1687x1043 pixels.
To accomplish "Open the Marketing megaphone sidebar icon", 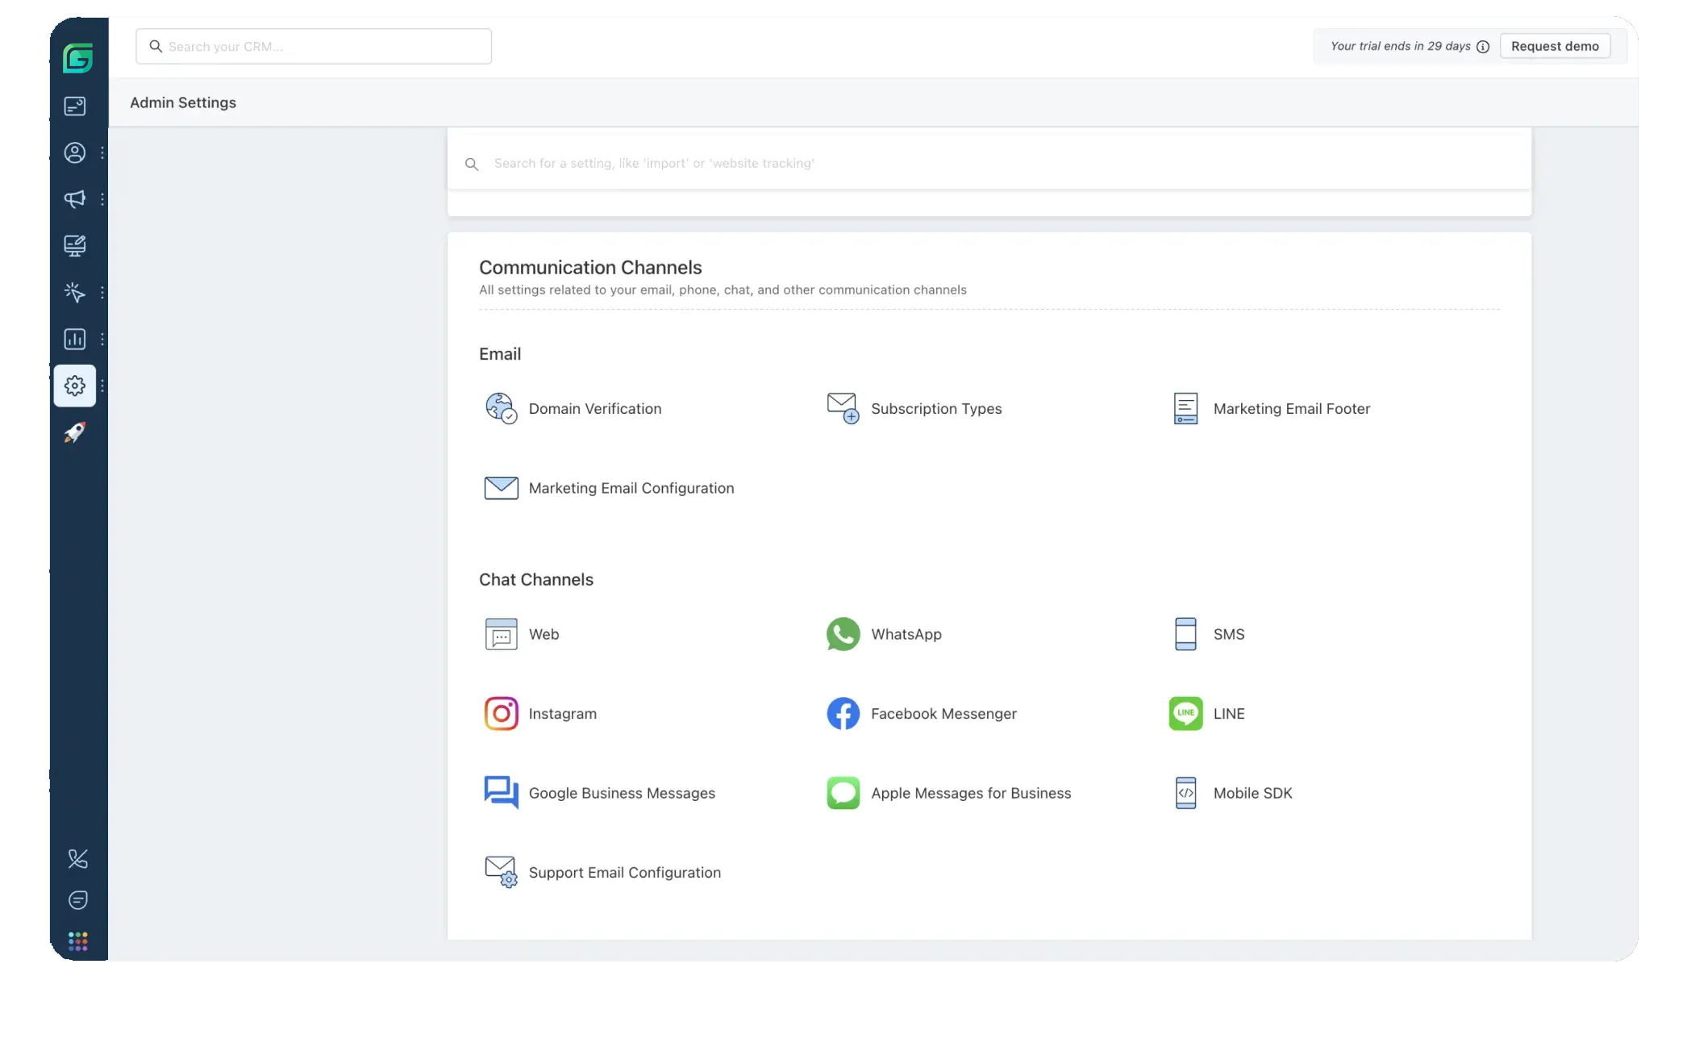I will click(75, 198).
